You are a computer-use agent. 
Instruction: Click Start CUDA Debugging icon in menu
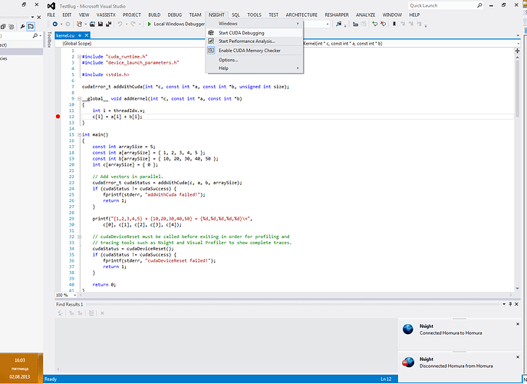click(x=212, y=33)
